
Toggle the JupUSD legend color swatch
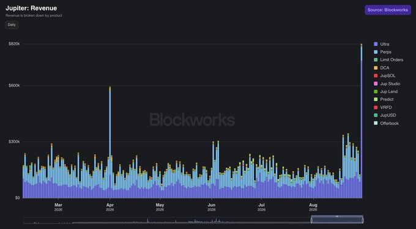[376, 115]
